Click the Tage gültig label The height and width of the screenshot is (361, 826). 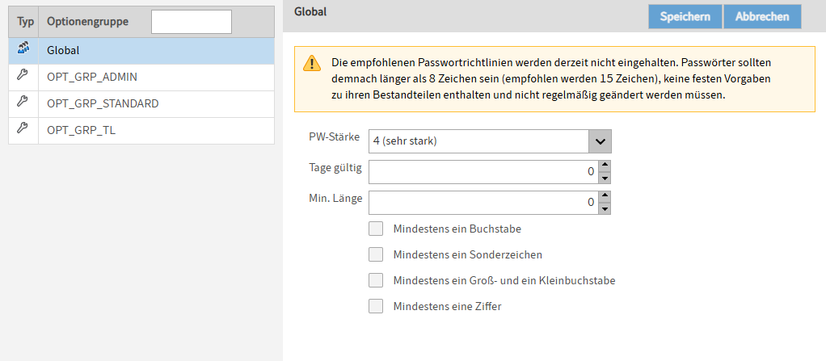tap(335, 168)
